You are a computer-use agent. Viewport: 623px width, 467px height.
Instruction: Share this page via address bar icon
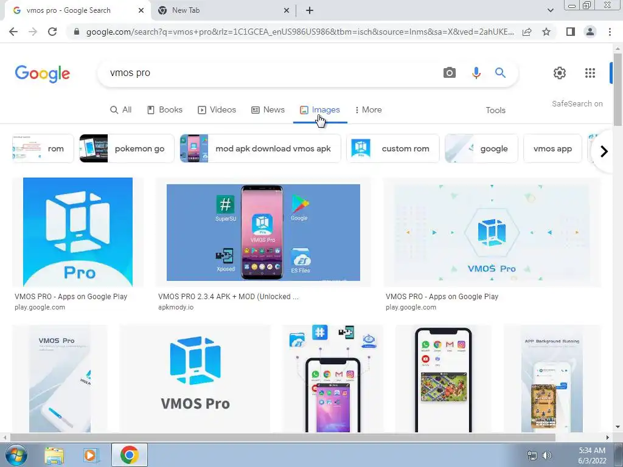point(527,32)
